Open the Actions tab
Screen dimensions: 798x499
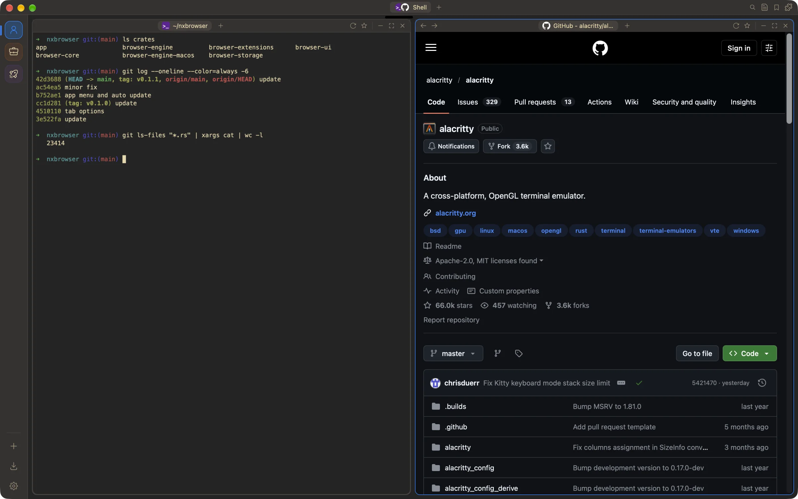[x=599, y=102]
